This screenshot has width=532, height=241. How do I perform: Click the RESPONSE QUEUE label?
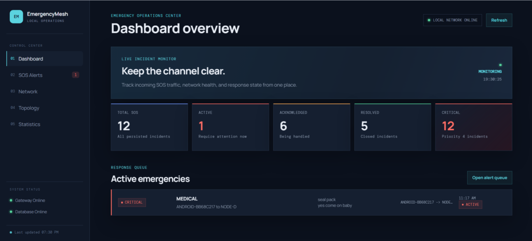point(129,168)
